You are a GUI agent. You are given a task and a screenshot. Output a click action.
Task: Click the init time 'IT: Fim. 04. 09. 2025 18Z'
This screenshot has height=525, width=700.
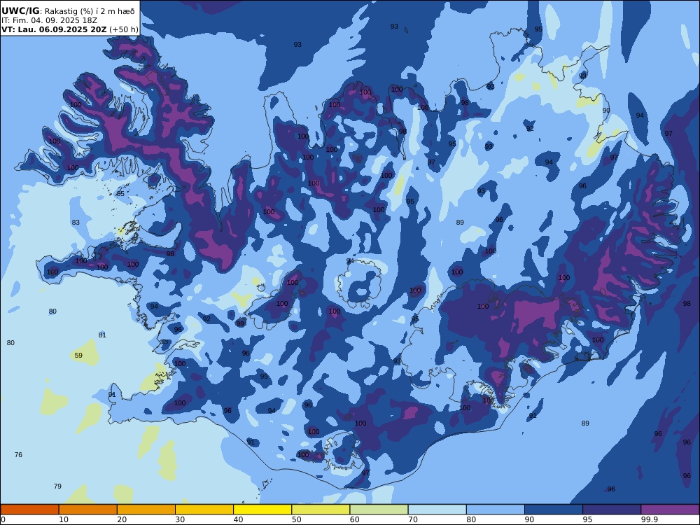tap(49, 20)
